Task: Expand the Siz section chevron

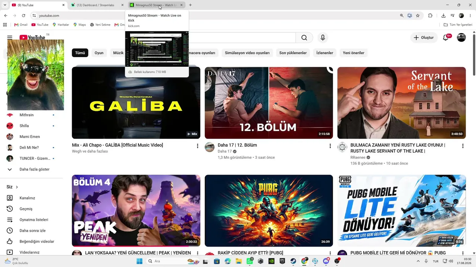Action: [x=17, y=187]
